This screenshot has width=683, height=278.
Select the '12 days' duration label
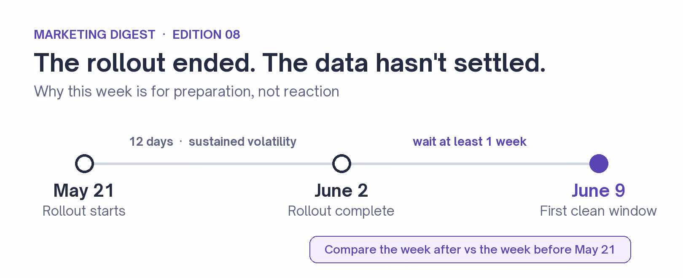pos(151,142)
